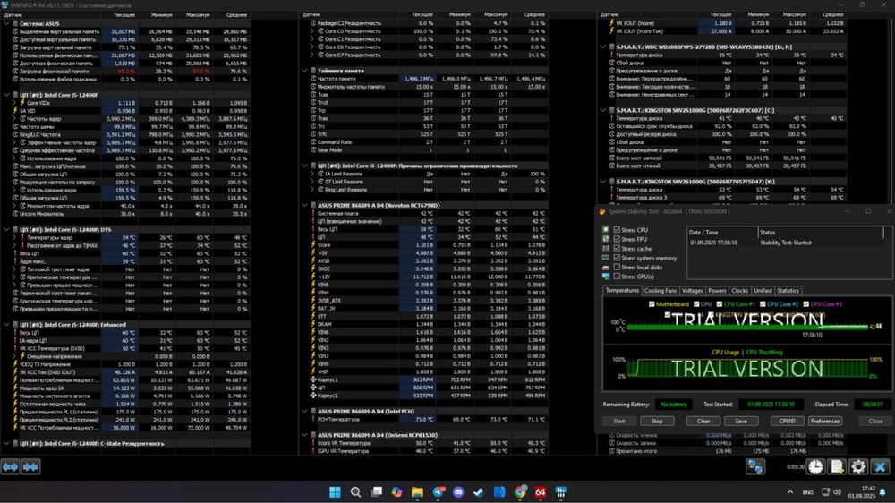Uncheck Stress system memory option
This screenshot has height=503, width=895.
[617, 258]
